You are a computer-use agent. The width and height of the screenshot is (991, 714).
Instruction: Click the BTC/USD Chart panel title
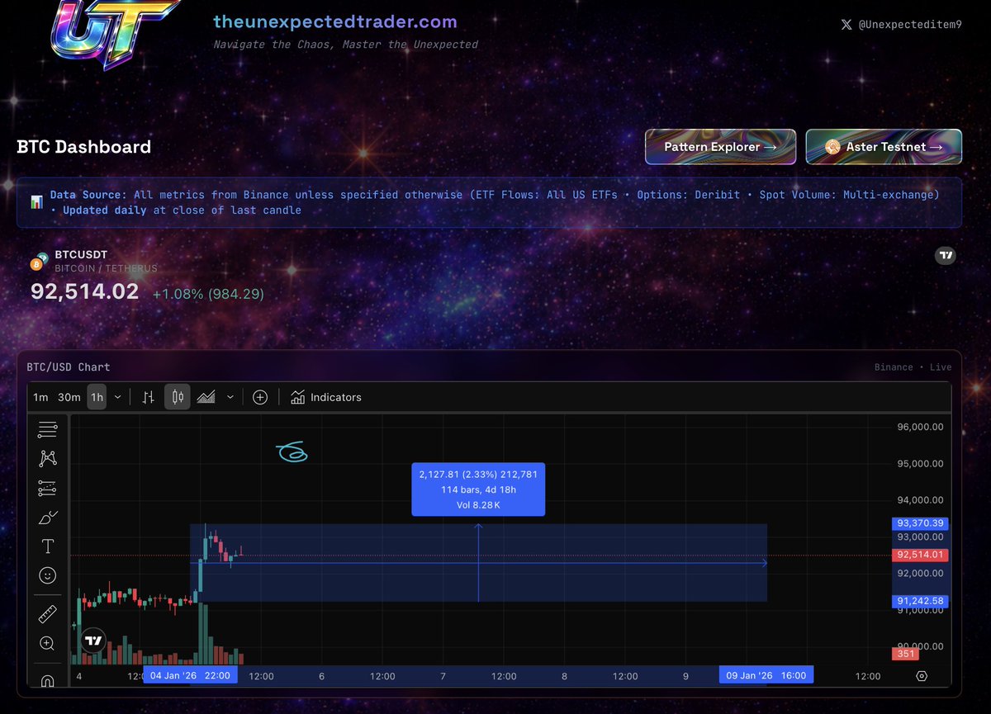click(69, 367)
